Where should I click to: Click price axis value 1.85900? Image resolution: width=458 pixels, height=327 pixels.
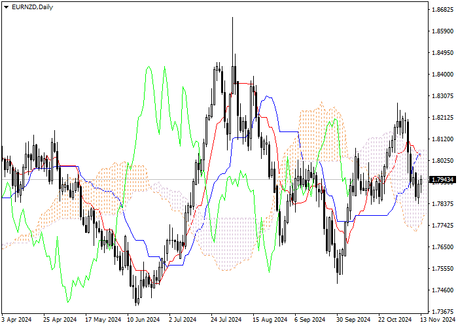[442, 31]
